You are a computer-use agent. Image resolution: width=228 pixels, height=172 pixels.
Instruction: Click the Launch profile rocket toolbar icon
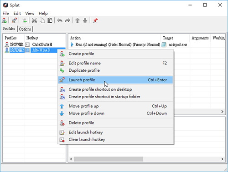coord(14,20)
